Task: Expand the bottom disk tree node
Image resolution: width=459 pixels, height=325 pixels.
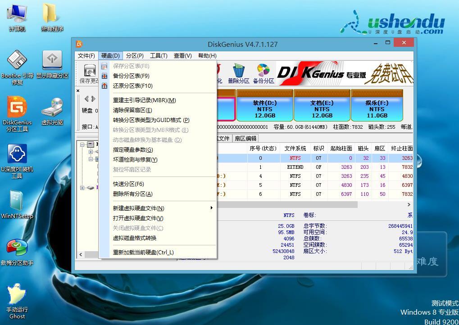Action: [82, 188]
